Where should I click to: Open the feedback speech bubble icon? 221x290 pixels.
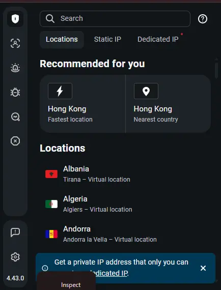pos(15,232)
